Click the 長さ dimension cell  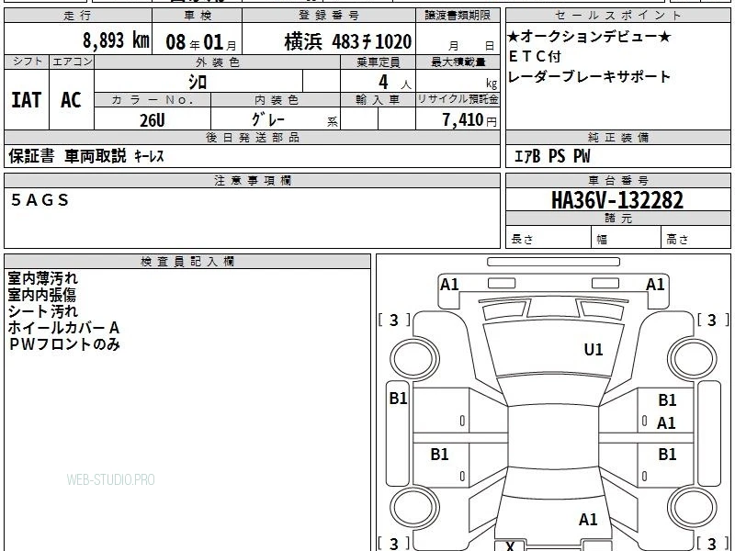pyautogui.click(x=548, y=239)
